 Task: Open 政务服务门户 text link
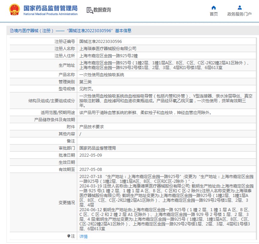239,14
